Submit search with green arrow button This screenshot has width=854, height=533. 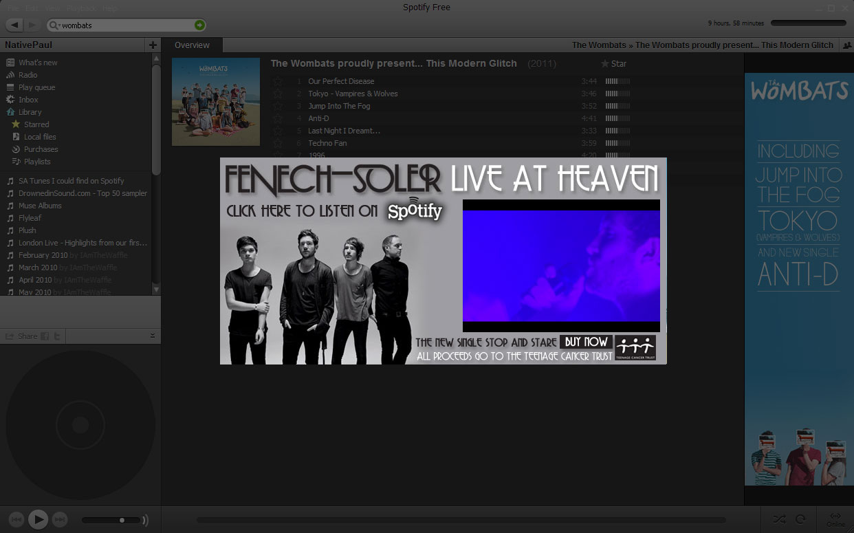pyautogui.click(x=199, y=25)
